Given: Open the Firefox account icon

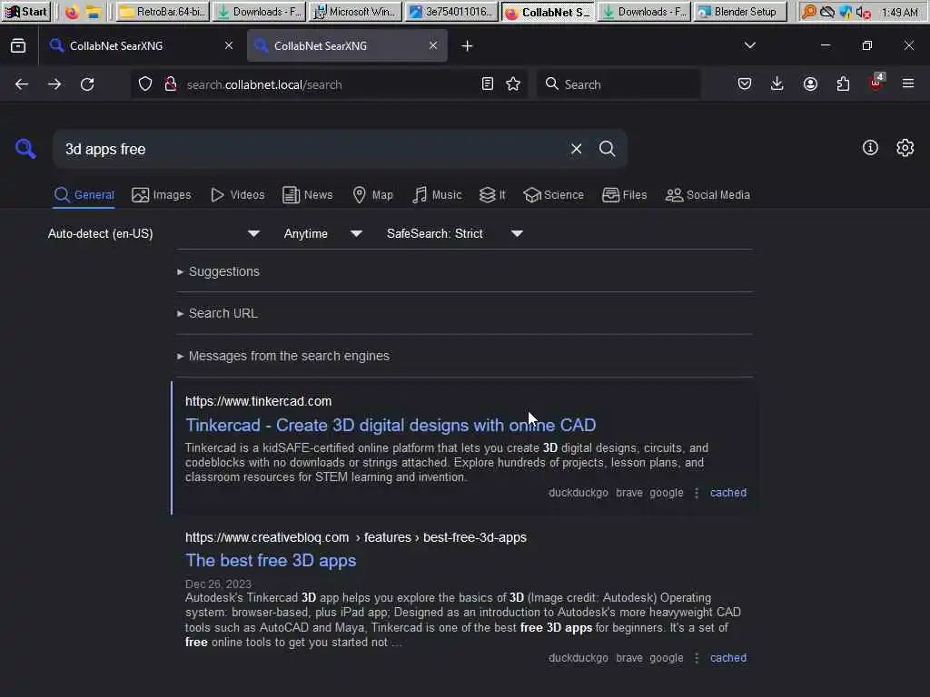Looking at the screenshot, I should pos(810,84).
